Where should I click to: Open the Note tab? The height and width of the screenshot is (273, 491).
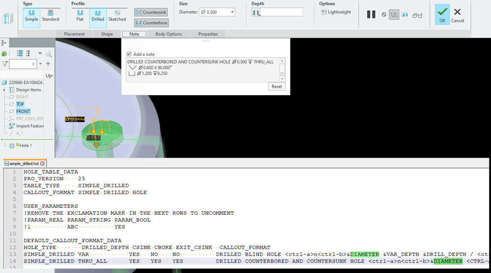[x=134, y=34]
